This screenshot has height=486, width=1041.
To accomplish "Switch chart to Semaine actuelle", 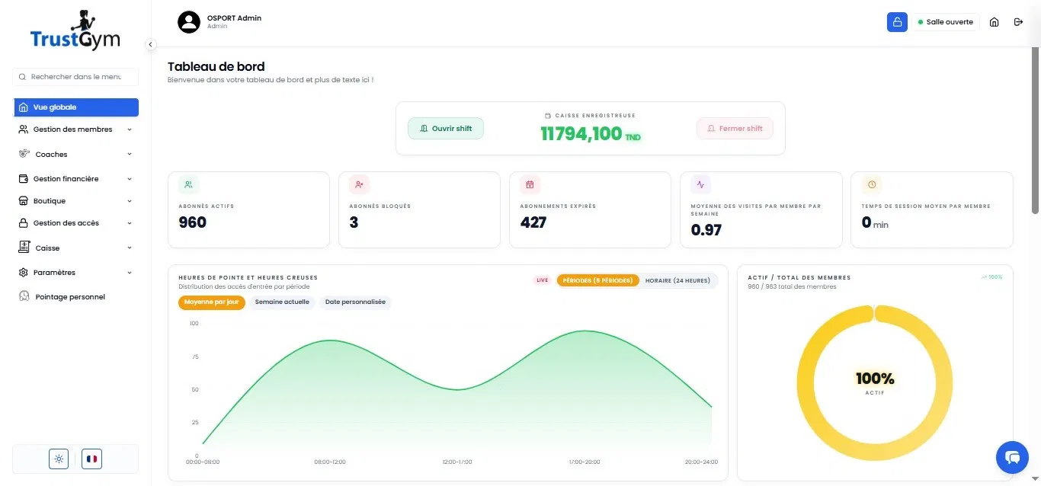I will [x=282, y=302].
